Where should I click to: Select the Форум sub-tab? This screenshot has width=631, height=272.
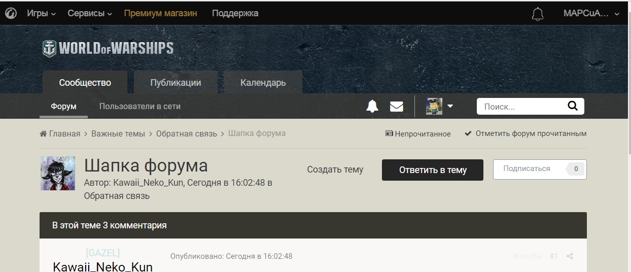point(63,107)
